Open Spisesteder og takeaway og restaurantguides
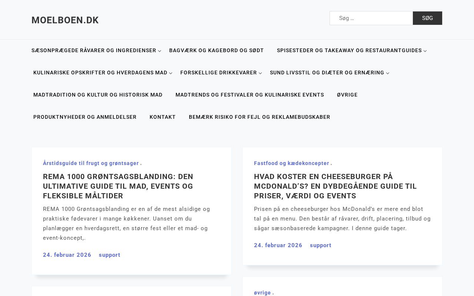This screenshot has height=296, width=474. tap(349, 51)
